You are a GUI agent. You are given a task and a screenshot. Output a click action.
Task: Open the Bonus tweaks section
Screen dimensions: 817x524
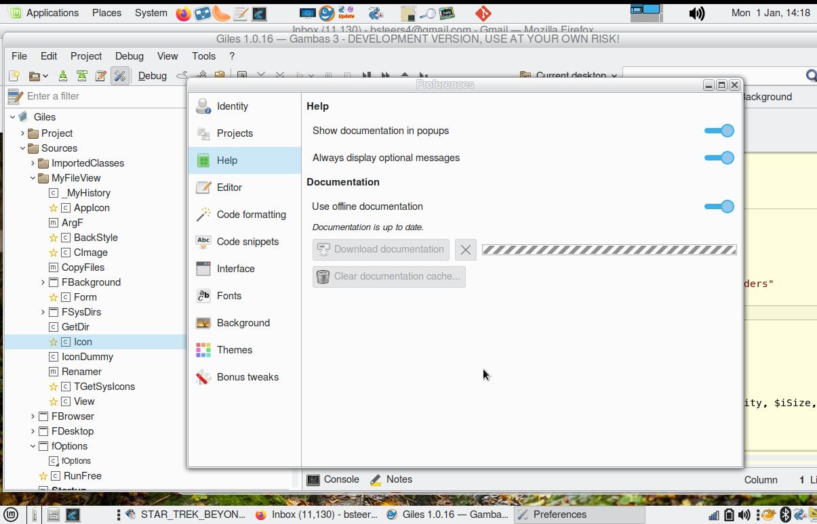[x=247, y=377]
